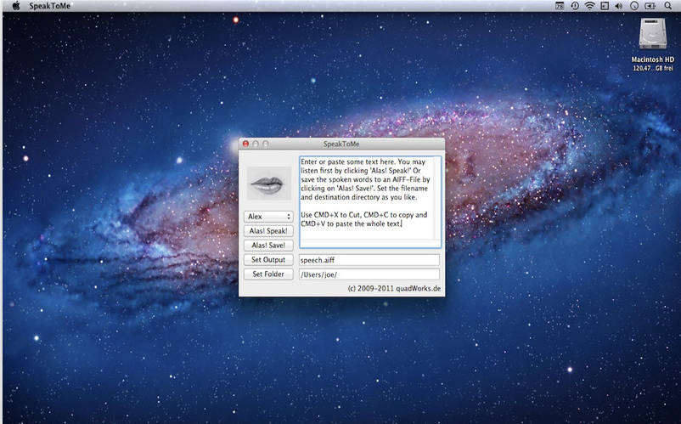Zoom the SpeakToMe window
The image size is (681, 424).
[x=266, y=144]
